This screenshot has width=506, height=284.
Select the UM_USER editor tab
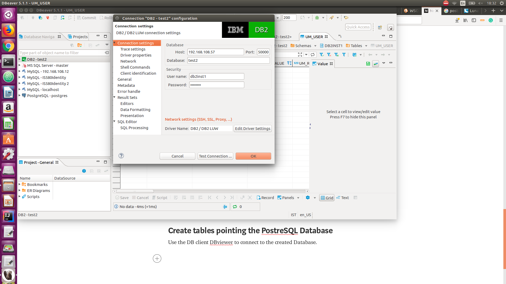(314, 37)
